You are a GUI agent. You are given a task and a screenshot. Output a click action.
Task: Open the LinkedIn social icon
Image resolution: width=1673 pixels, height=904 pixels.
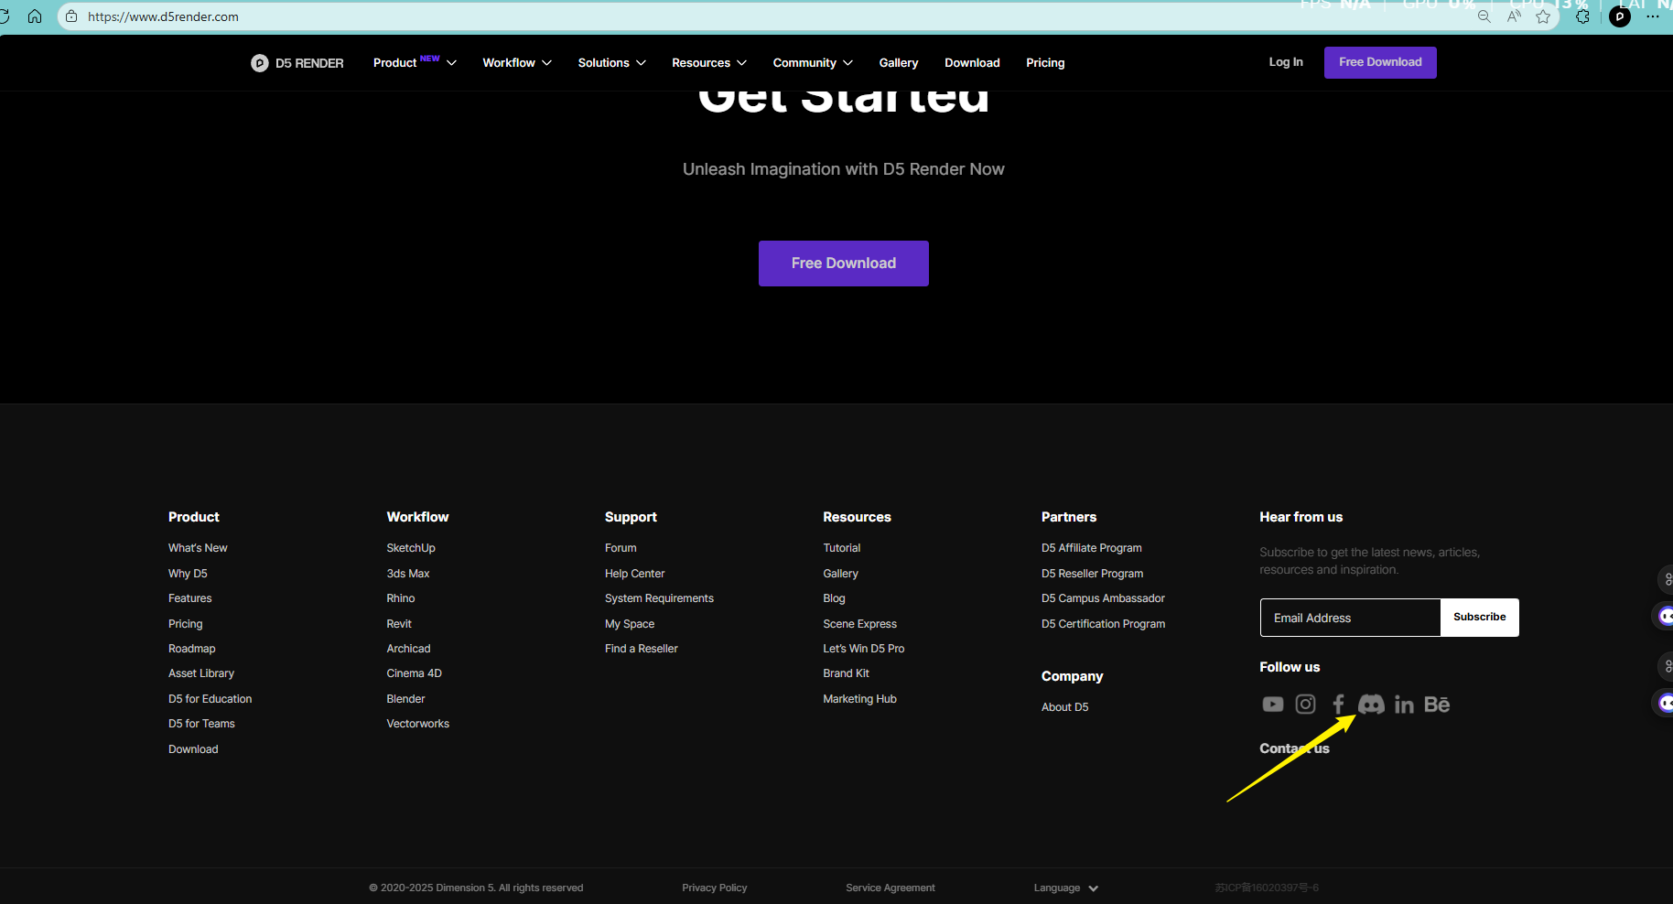tap(1404, 704)
